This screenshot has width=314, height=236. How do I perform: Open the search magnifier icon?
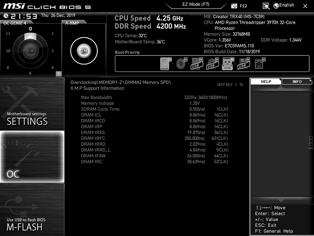(266, 6)
